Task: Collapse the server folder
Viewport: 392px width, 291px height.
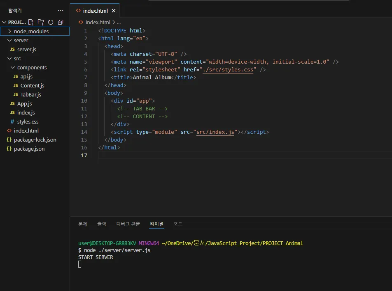Action: click(9, 40)
